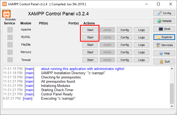Click the MySQL module label
Screen dimensions: 177x115
click(x=26, y=37)
